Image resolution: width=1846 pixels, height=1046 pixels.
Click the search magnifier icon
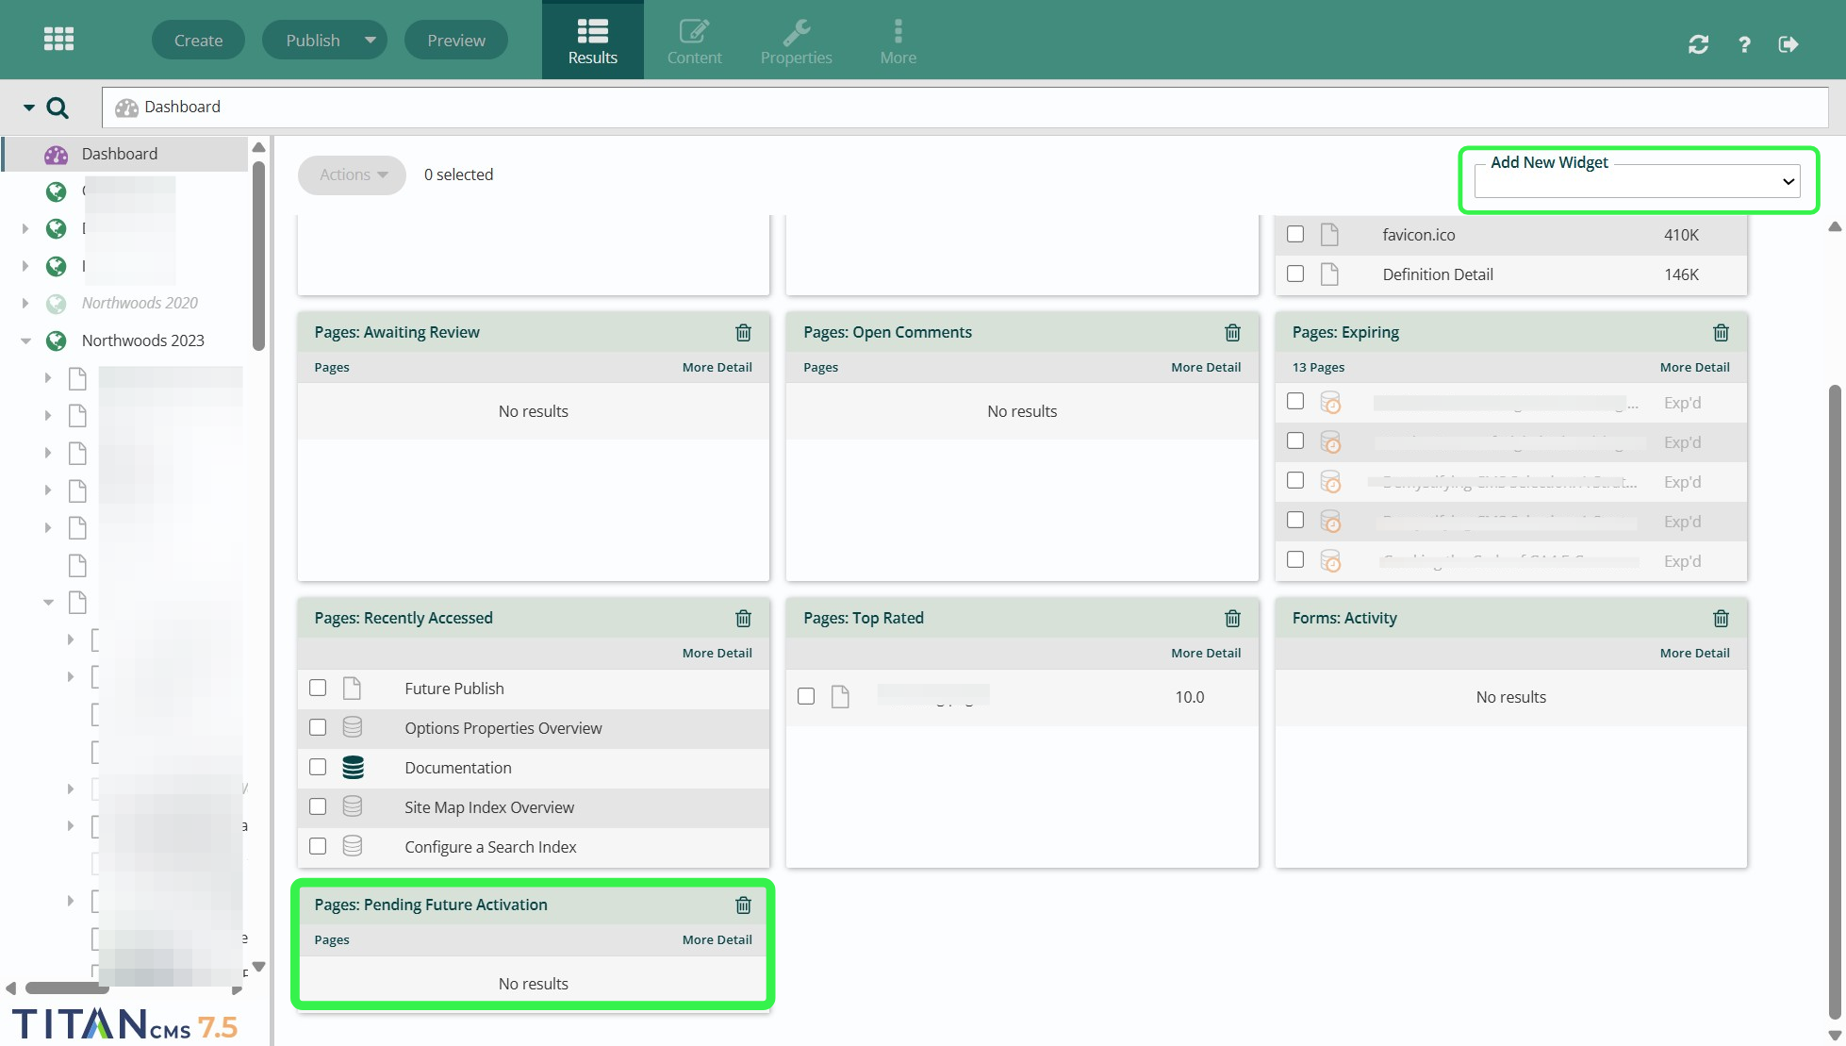(58, 108)
